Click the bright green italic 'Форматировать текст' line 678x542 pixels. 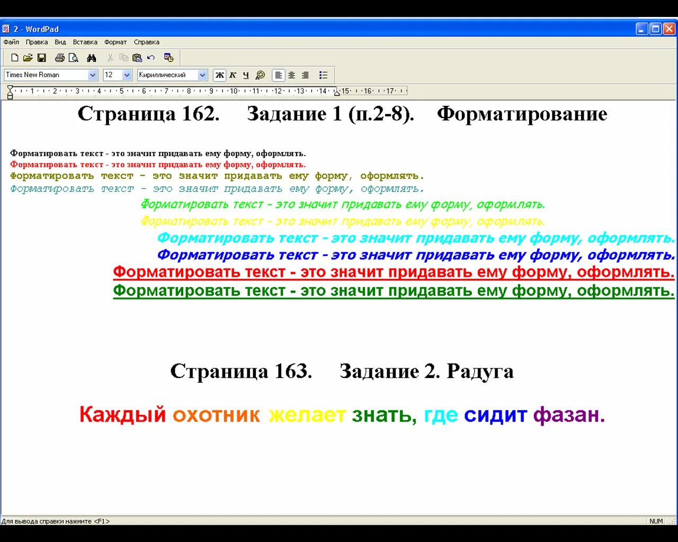tap(343, 204)
